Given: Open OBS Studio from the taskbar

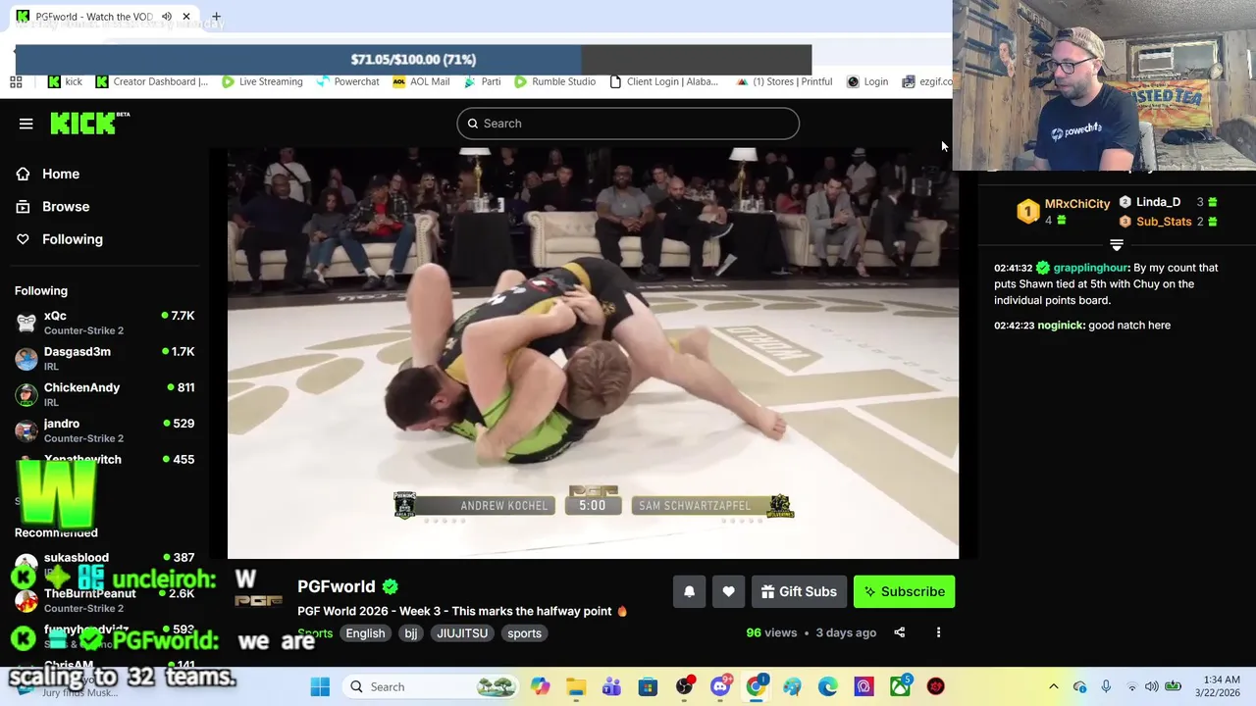Looking at the screenshot, I should (x=684, y=686).
